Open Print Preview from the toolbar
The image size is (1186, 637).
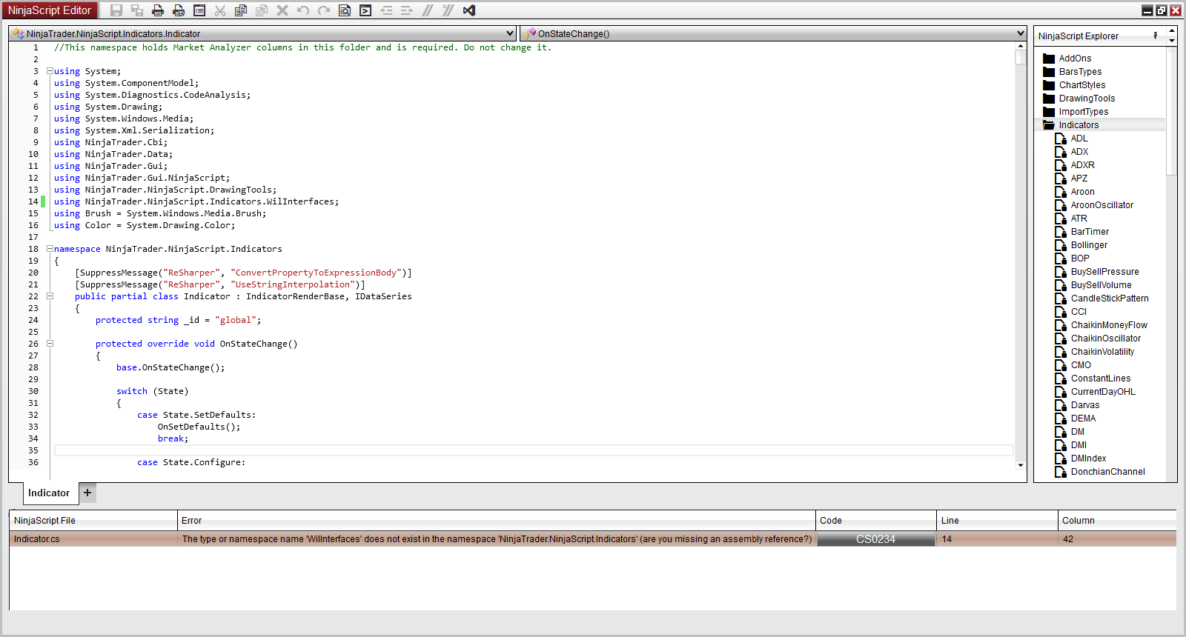179,10
